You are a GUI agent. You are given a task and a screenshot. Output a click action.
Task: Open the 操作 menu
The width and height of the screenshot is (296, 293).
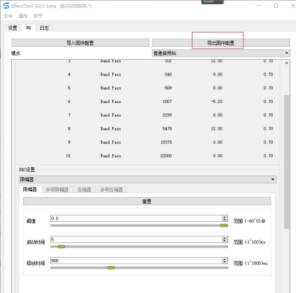pos(23,16)
